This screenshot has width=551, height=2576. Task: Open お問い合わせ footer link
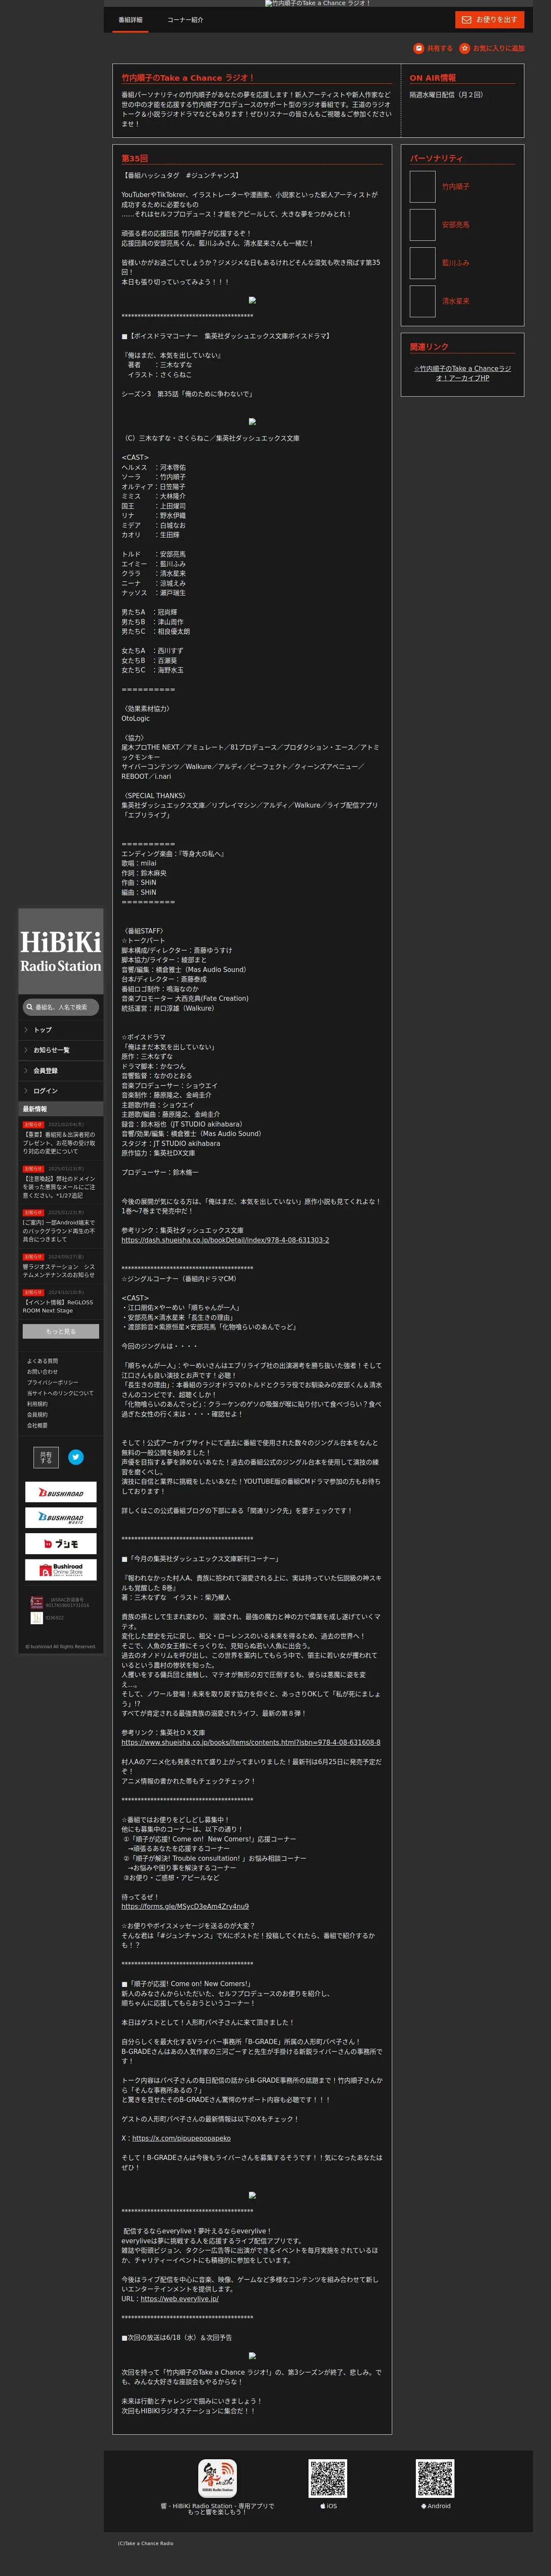click(x=42, y=1372)
